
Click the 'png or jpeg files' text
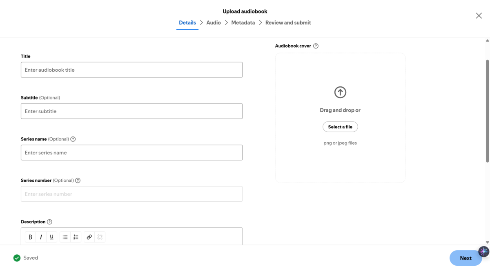340,143
